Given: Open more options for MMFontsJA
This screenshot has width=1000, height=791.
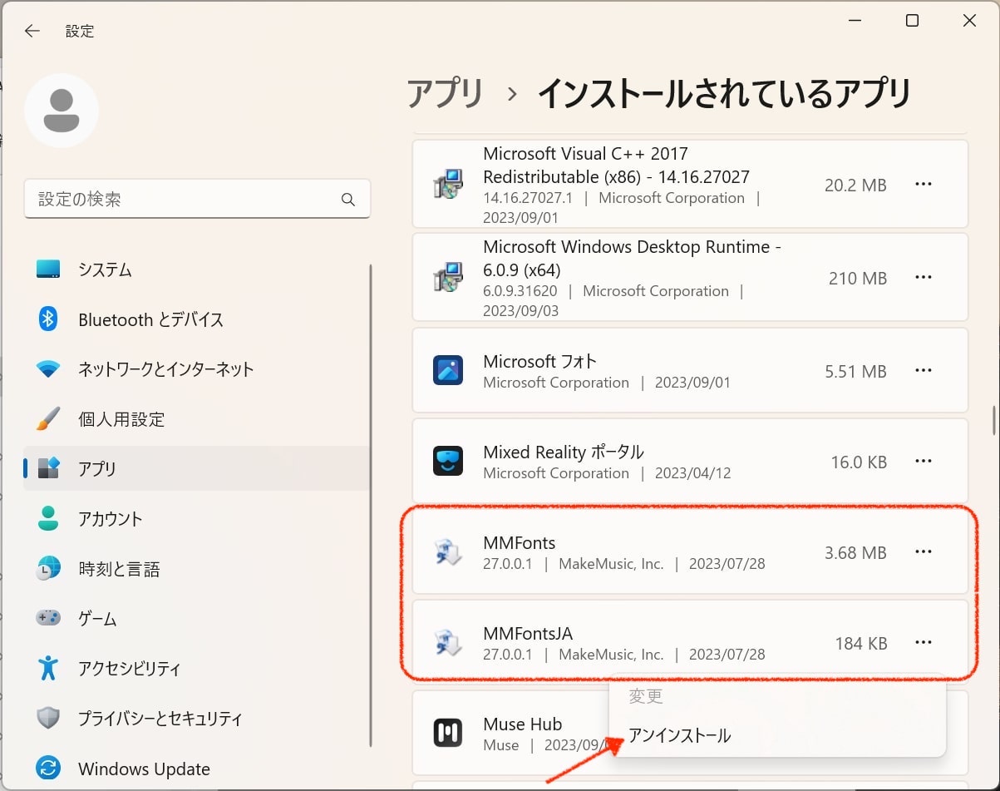Looking at the screenshot, I should click(924, 643).
